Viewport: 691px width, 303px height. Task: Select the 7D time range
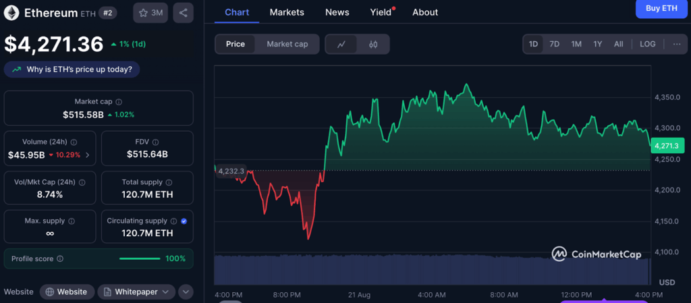point(554,44)
